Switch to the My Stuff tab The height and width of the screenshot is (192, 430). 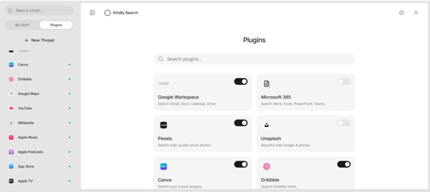22,25
